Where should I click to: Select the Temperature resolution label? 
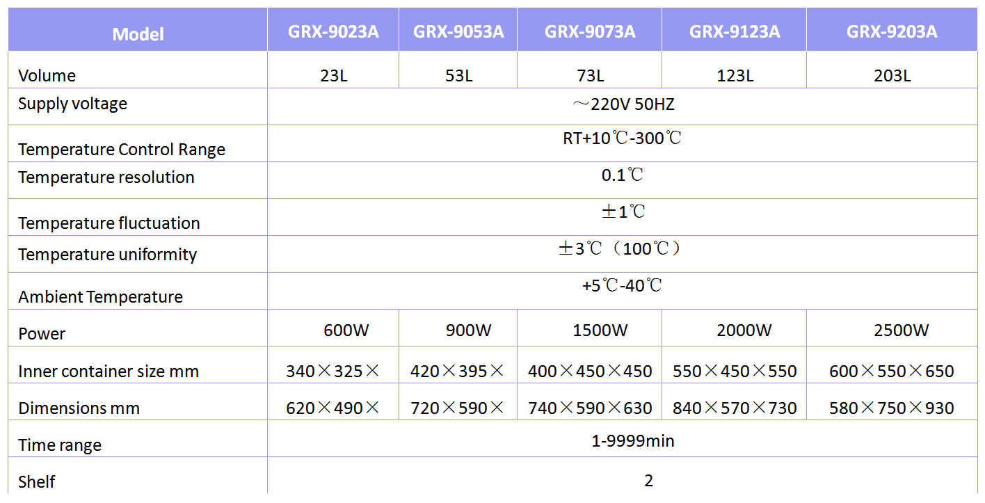click(x=106, y=177)
